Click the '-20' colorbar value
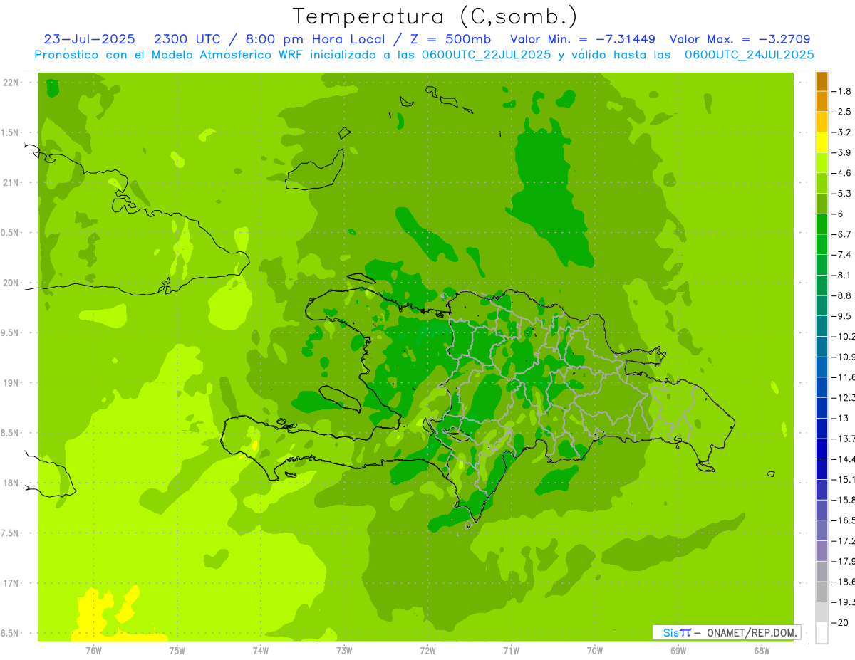Screen dimensions: 855x660 pyautogui.click(x=841, y=623)
